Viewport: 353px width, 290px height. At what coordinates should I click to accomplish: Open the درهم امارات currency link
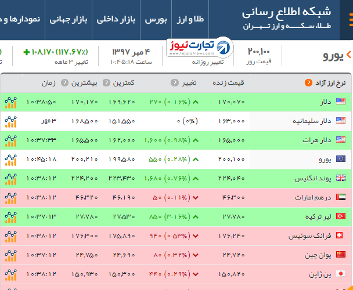tap(313, 198)
